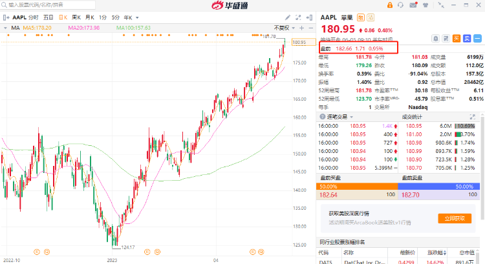Zoom out the chart with minus icon
Viewport: 485px width, 264px height.
[311, 28]
